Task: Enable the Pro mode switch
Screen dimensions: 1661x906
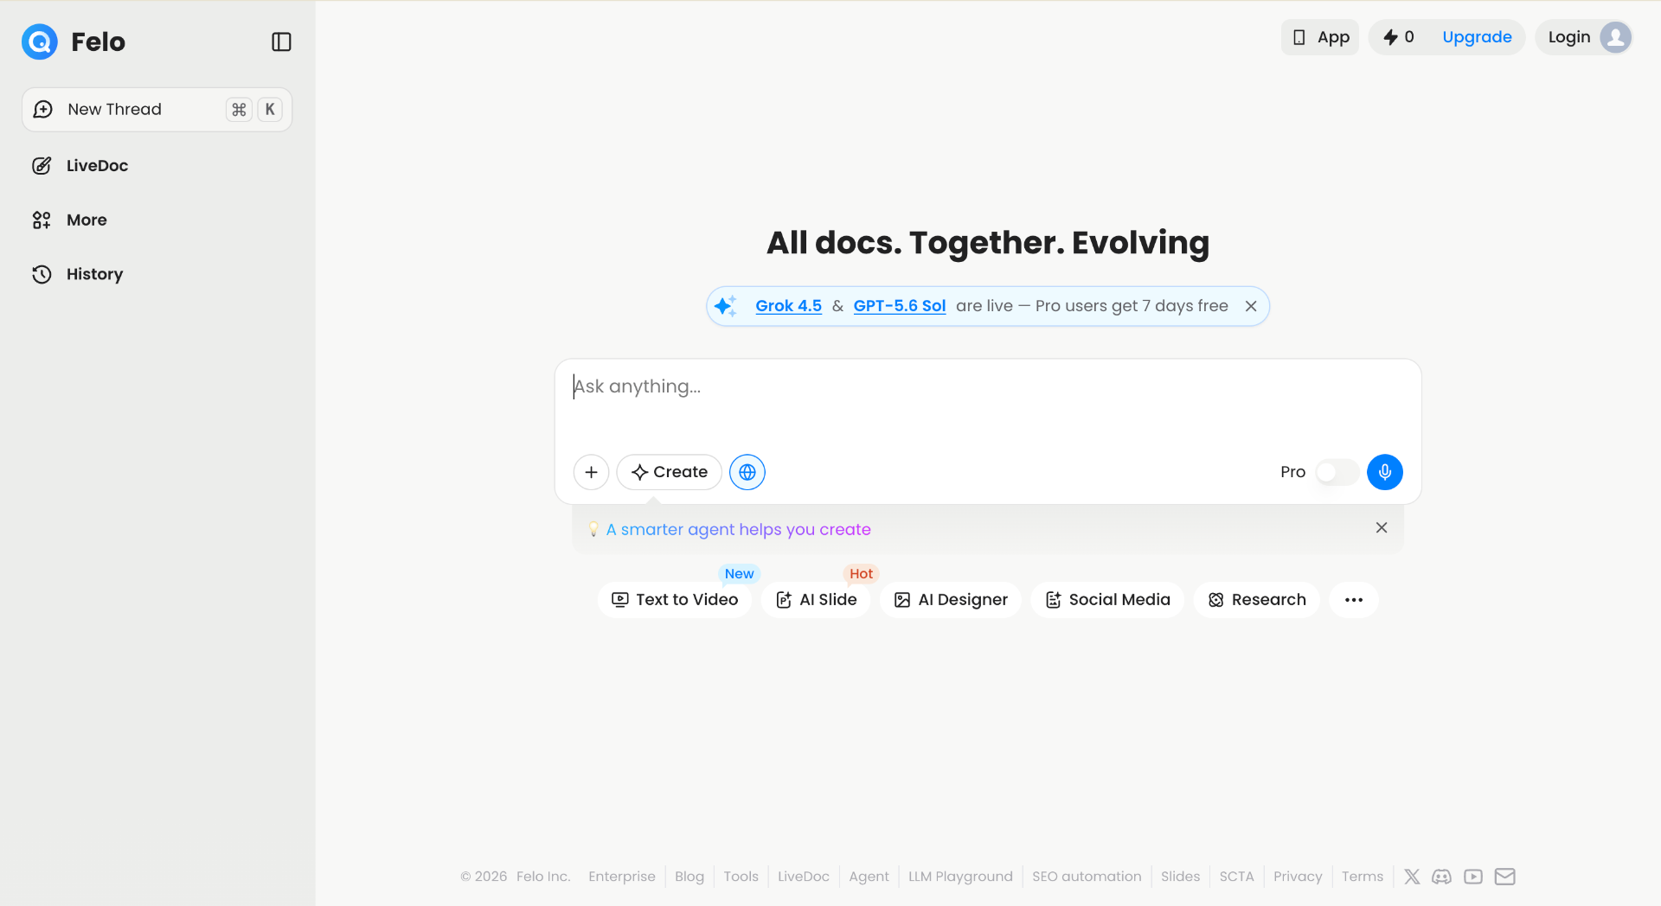Action: click(x=1337, y=472)
